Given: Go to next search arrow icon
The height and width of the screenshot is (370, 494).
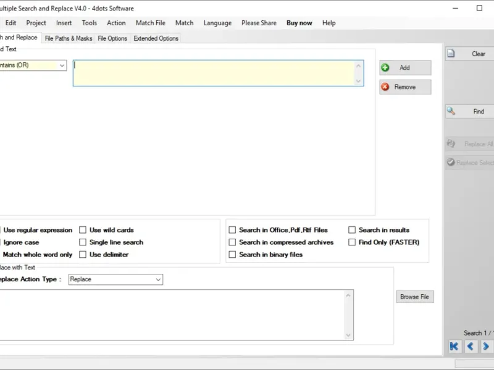Looking at the screenshot, I should (486, 347).
